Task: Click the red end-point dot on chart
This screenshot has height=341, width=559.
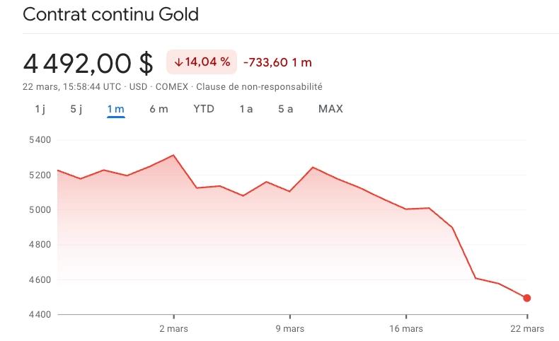Action: point(527,299)
